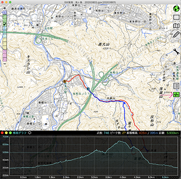This screenshot has width=181, height=179.
Task: Close the elevation graph with the red button
Action: coord(2,133)
